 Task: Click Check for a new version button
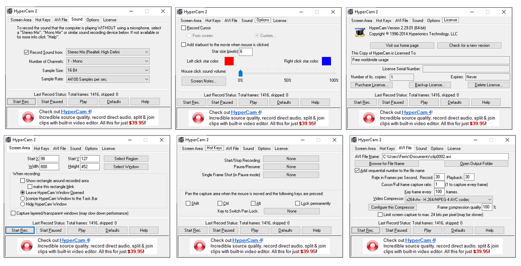tap(469, 46)
